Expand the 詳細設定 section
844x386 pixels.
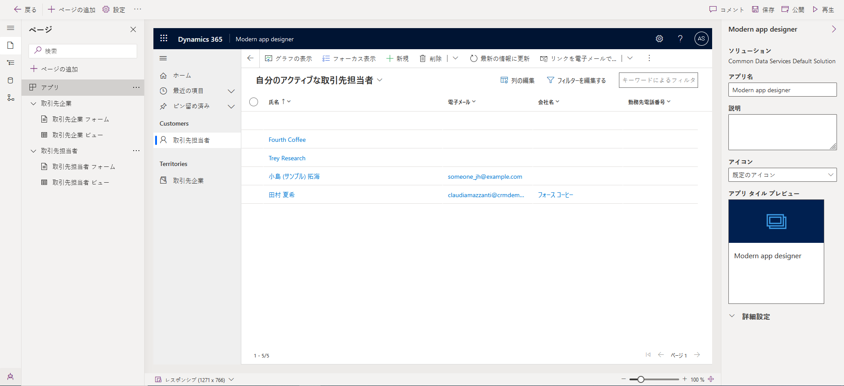[749, 317]
